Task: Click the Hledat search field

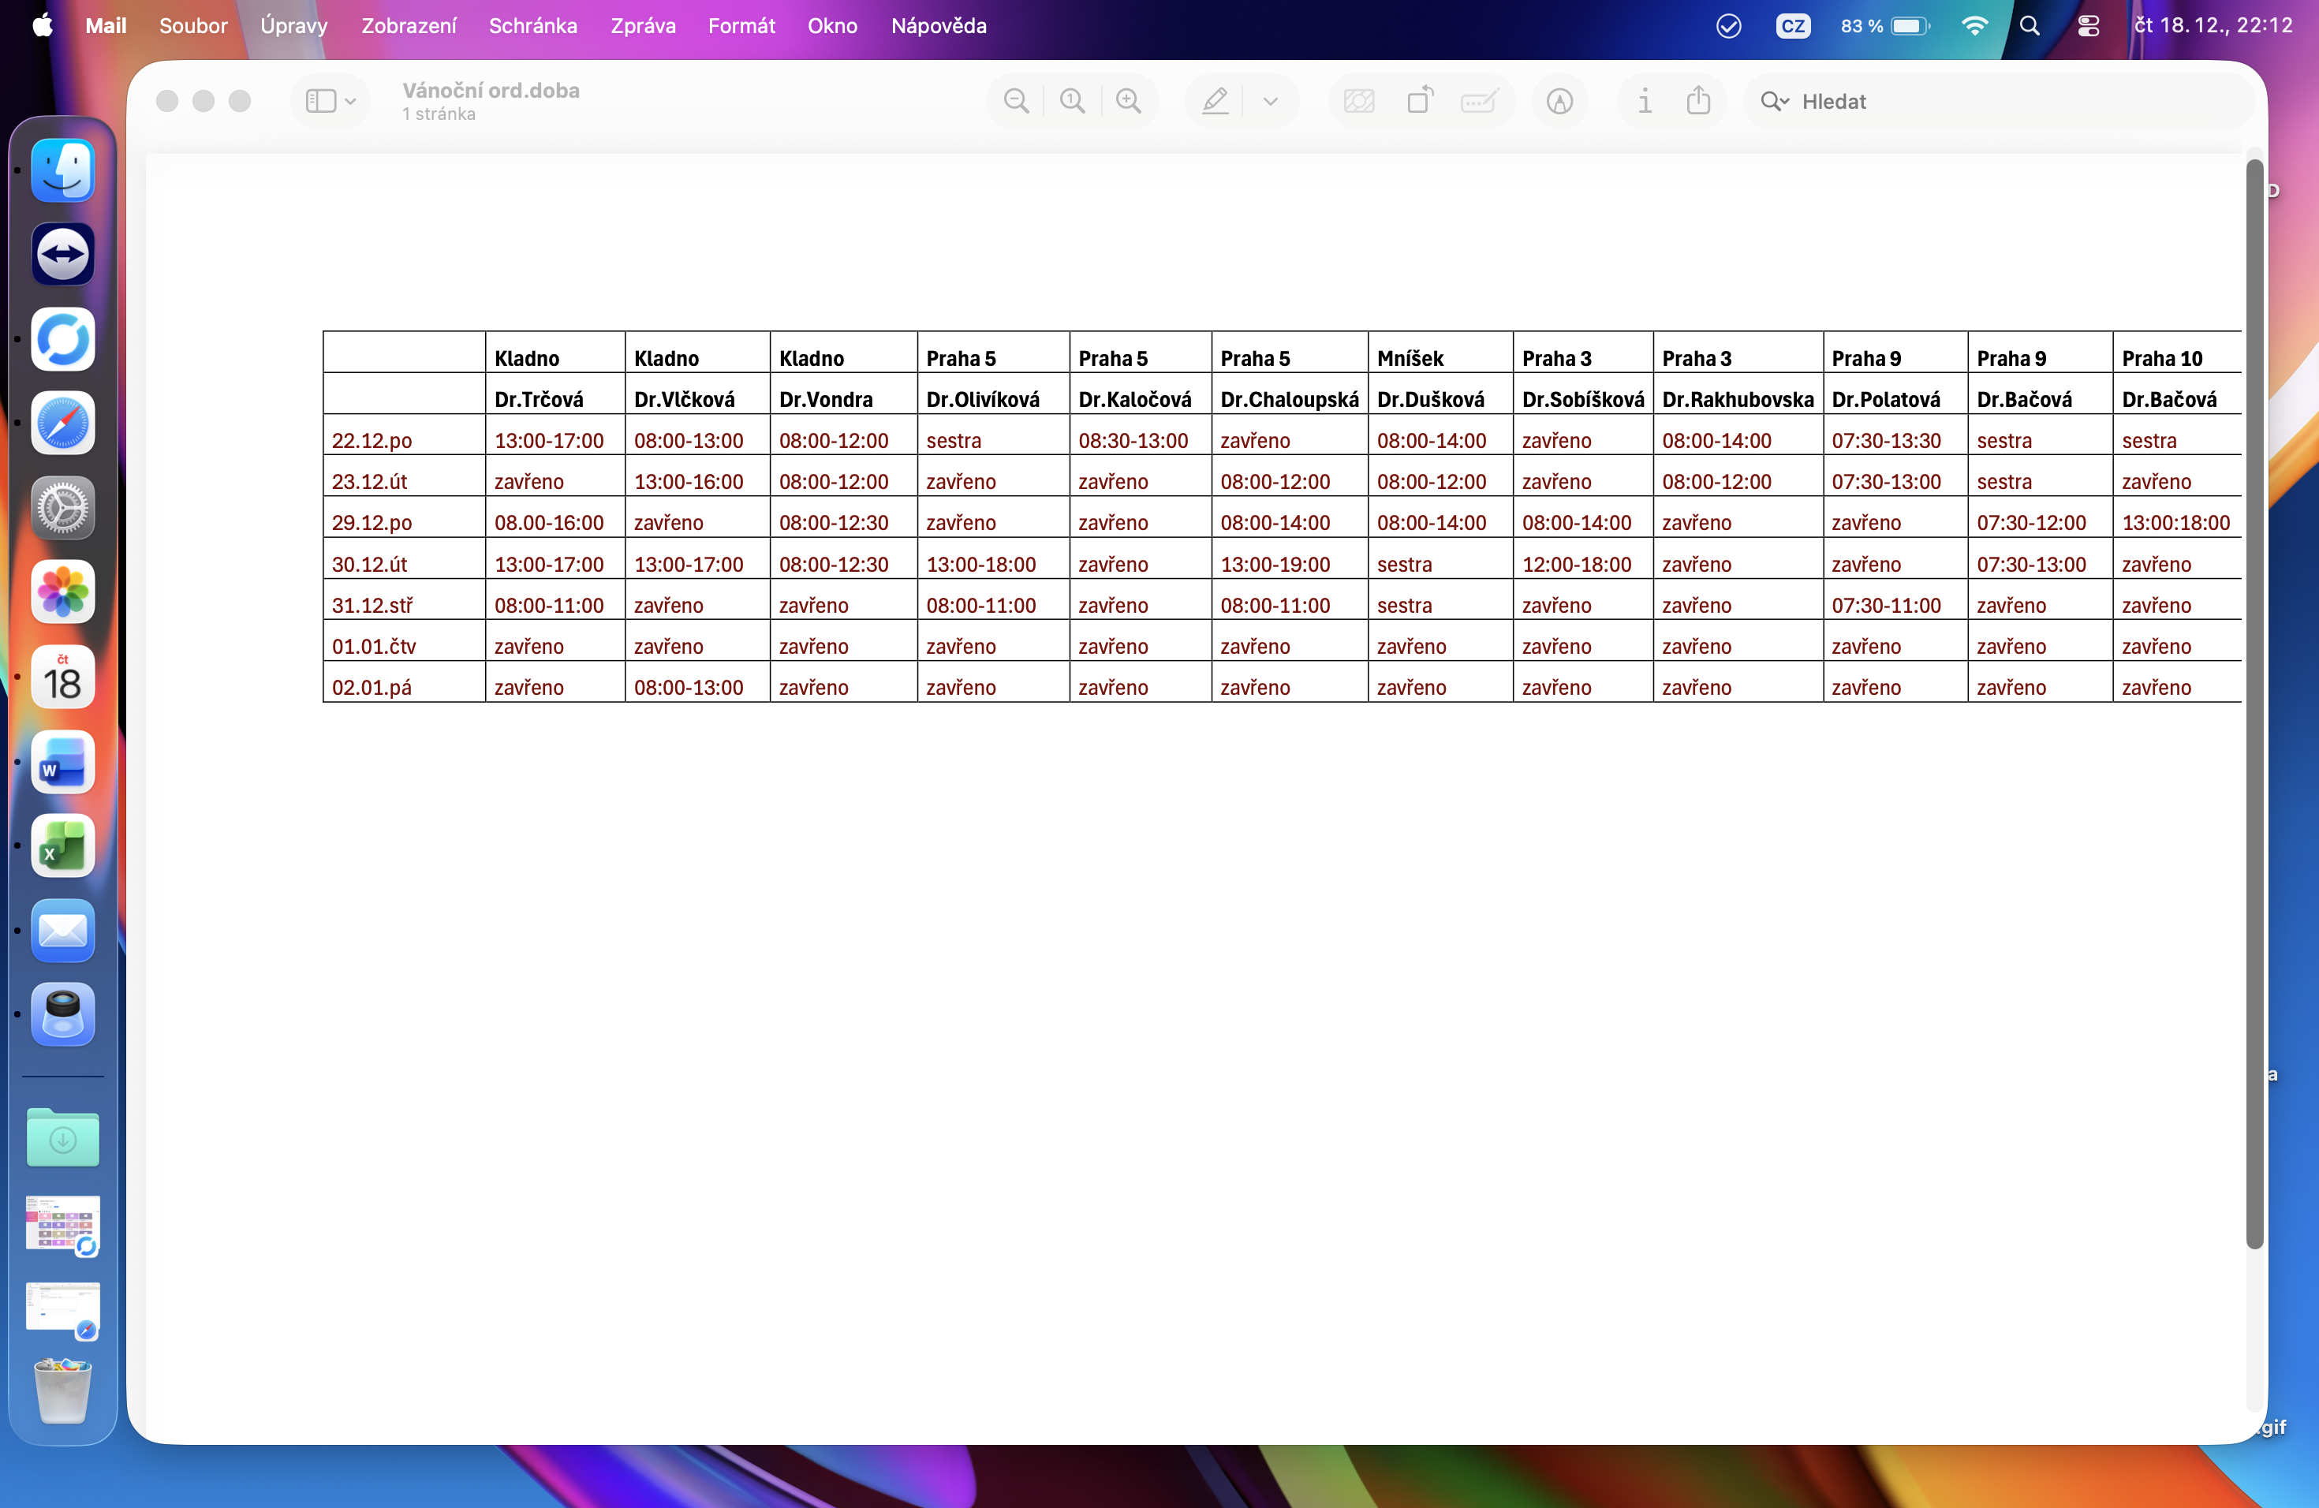Action: pos(1997,101)
